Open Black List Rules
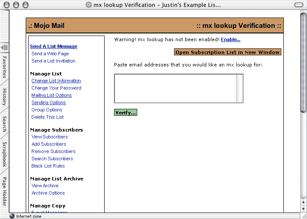This screenshot has width=307, height=219. tap(48, 166)
